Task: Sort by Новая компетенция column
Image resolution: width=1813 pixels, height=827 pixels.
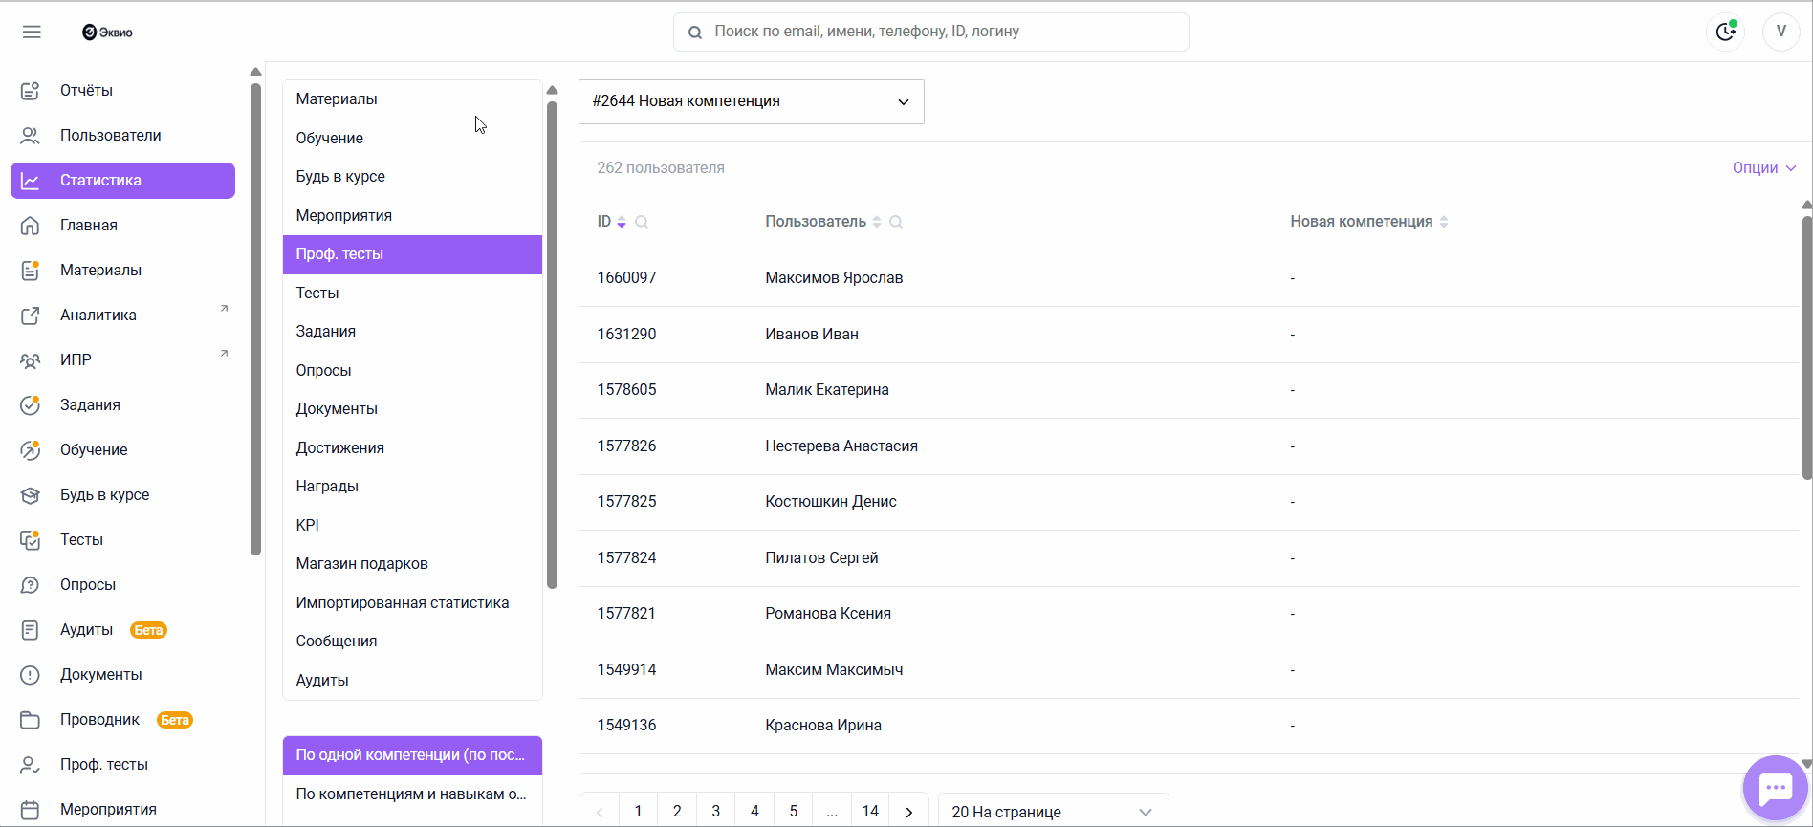Action: click(x=1444, y=222)
